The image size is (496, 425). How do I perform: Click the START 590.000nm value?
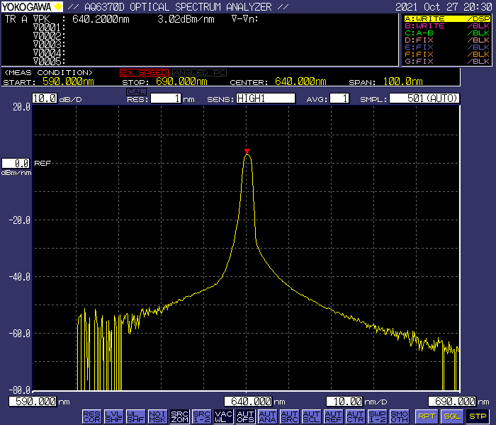(x=68, y=81)
